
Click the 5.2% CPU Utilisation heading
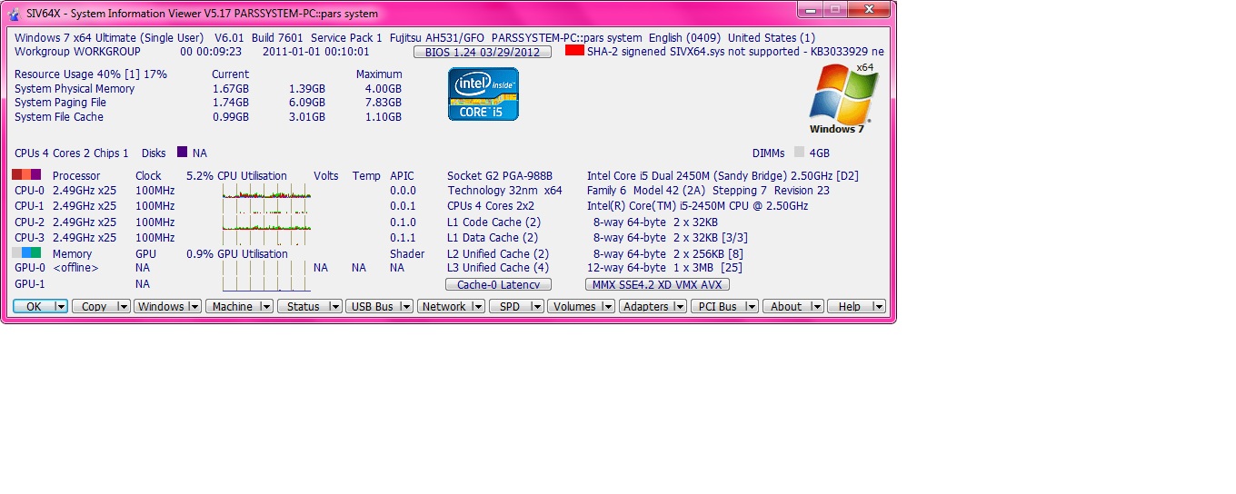[x=236, y=176]
